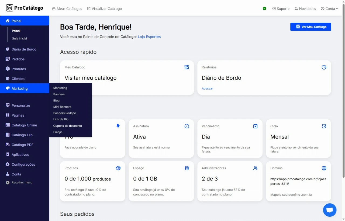Click the database icon in Espaço card

187,168
